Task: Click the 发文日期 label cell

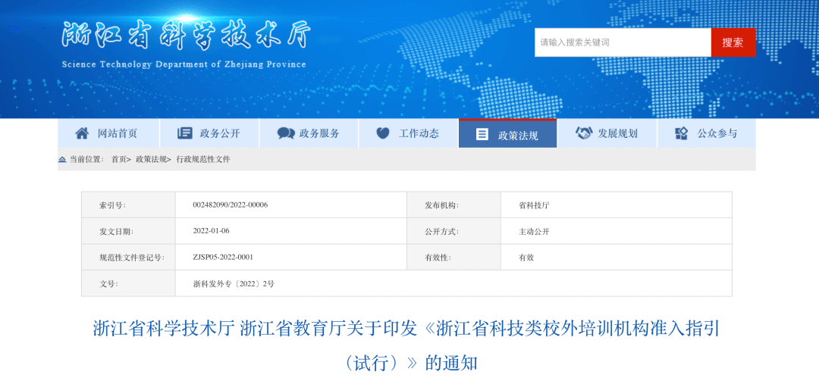Action: (x=128, y=231)
